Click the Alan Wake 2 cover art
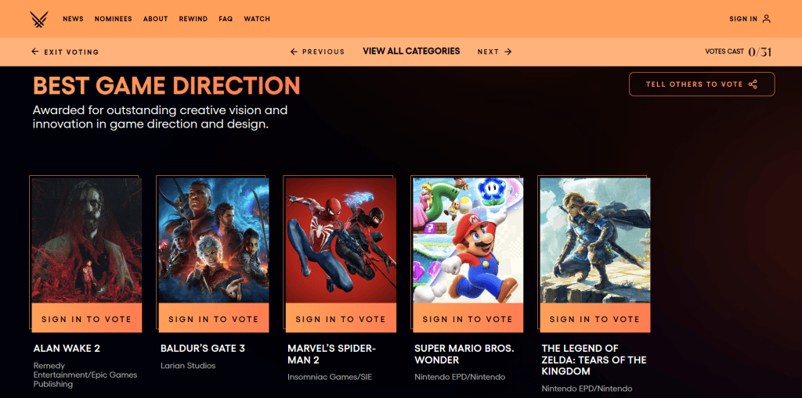 click(87, 240)
